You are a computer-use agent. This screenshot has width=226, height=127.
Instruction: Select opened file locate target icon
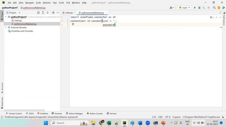pos(38,13)
